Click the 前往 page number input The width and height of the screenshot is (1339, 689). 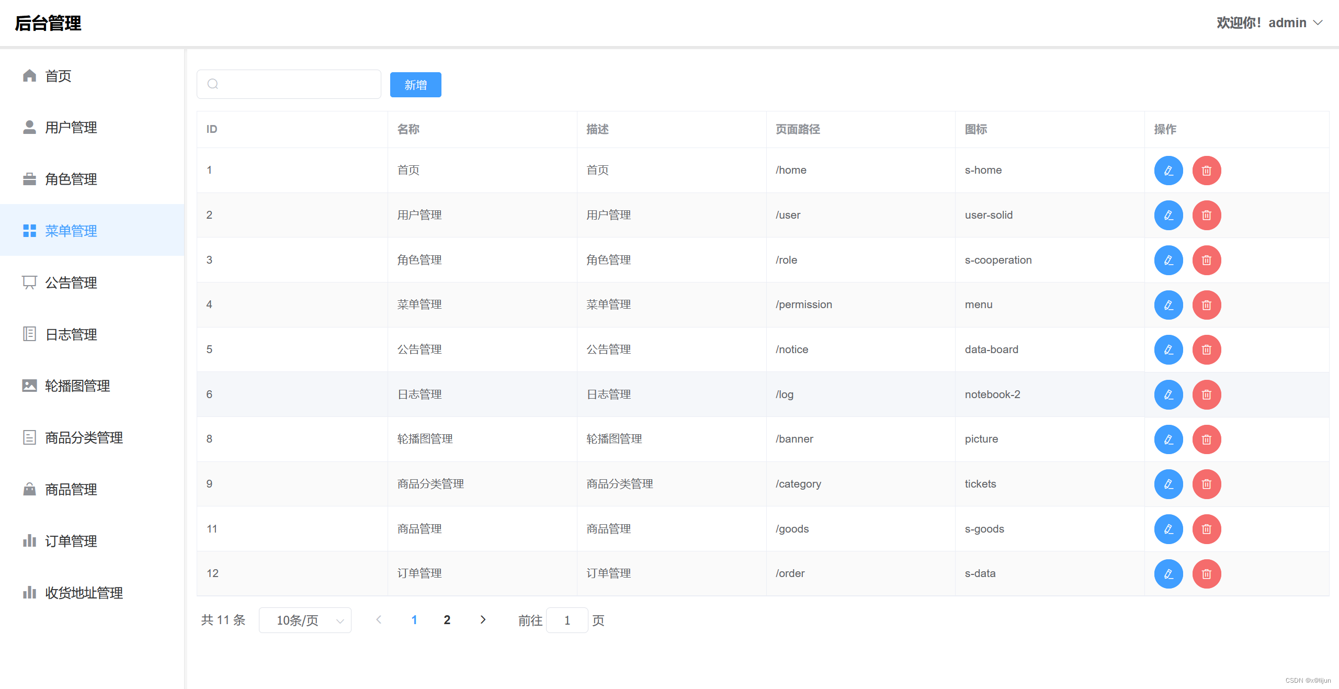pos(567,620)
